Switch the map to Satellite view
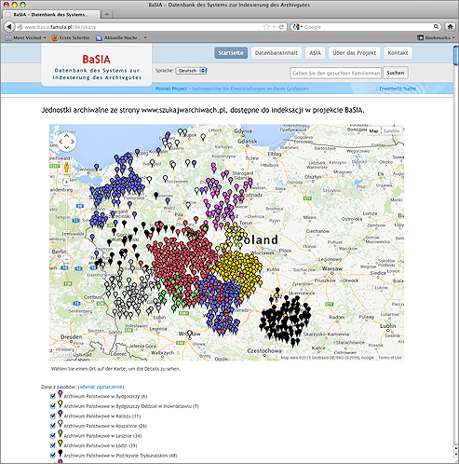 pos(391,130)
